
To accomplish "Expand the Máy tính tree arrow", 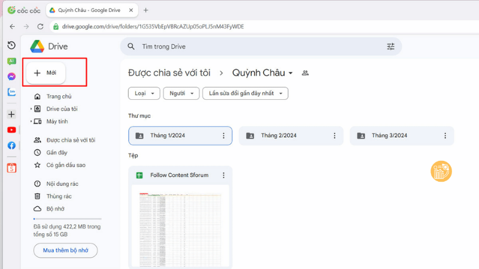I will pos(31,121).
